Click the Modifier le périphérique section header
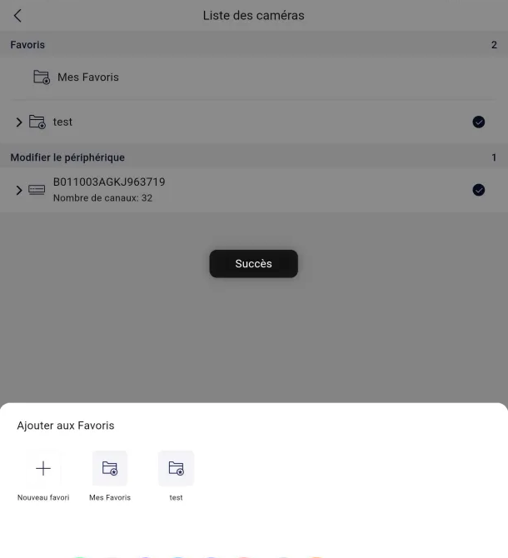This screenshot has width=508, height=558. 67,157
